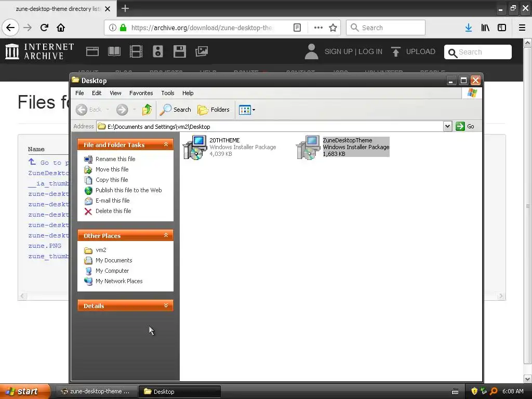Open Internet Archive web icon
532x399 pixels.
92,51
